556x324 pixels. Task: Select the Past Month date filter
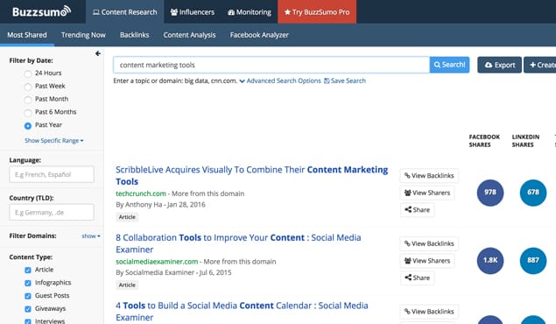[28, 100]
